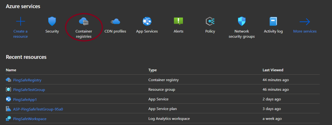332x125 pixels.
Task: Open the PingSafeRegistry resource link
Action: click(27, 80)
